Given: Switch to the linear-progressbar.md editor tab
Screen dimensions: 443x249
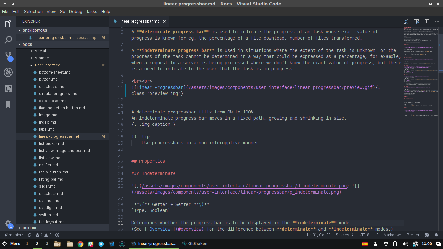Looking at the screenshot, I should (x=139, y=21).
